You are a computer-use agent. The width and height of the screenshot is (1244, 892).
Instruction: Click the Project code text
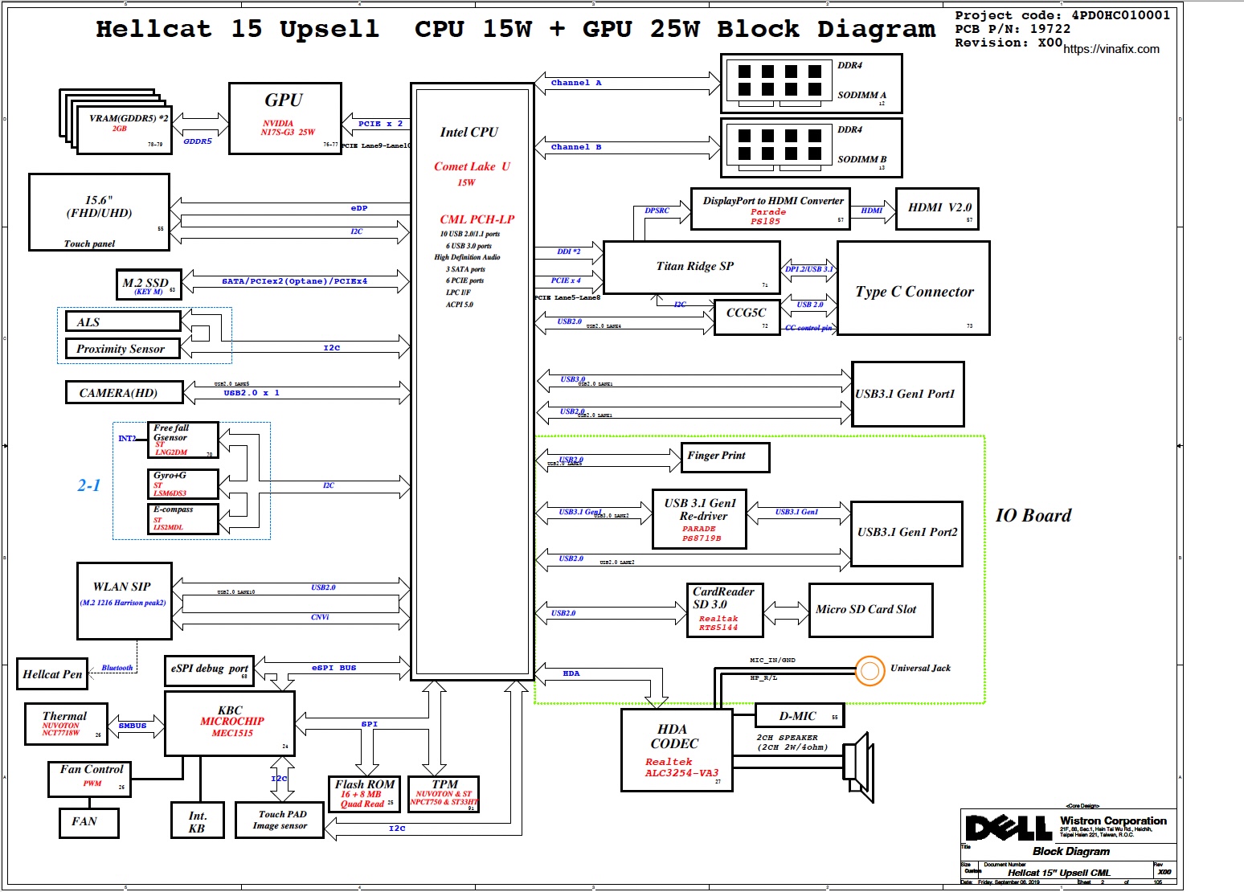[1062, 14]
